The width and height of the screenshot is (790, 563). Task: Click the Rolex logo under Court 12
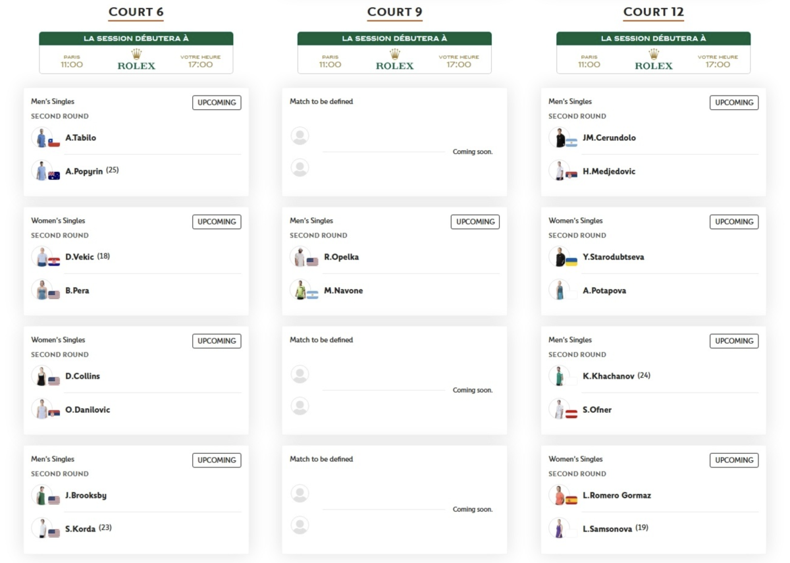pos(654,60)
